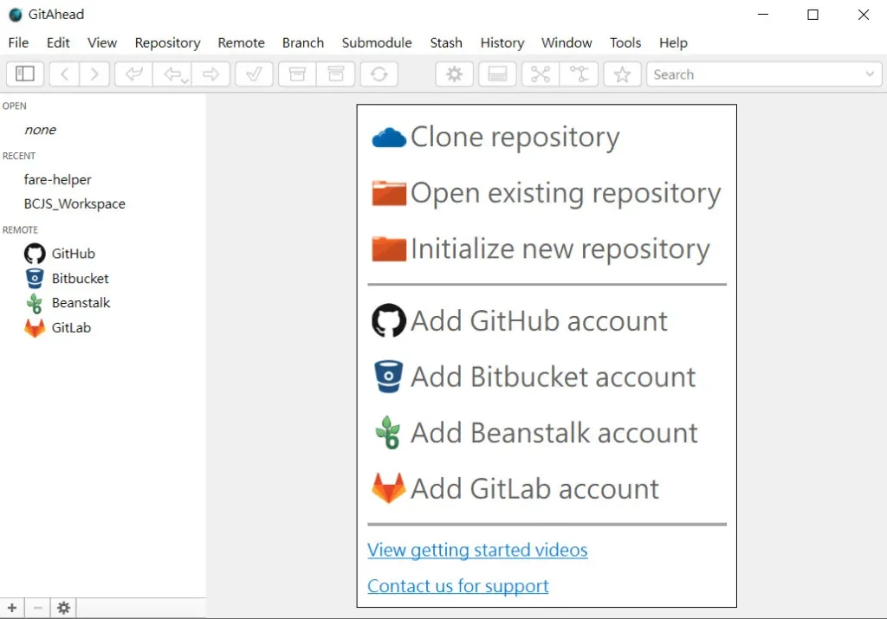
Task: Open repository settings gear in toolbar
Action: 454,74
